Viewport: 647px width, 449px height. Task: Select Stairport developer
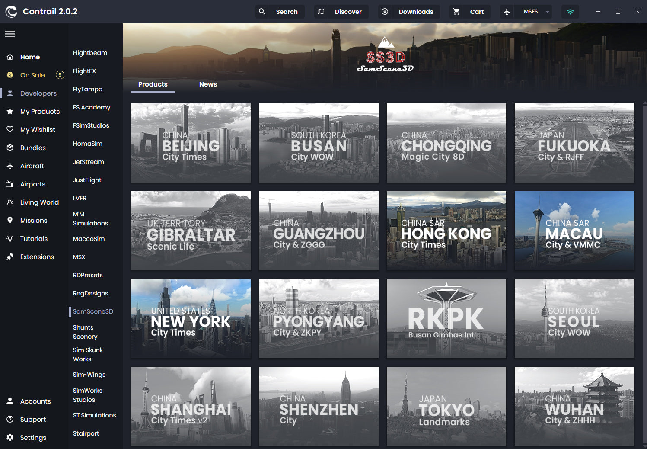click(86, 433)
